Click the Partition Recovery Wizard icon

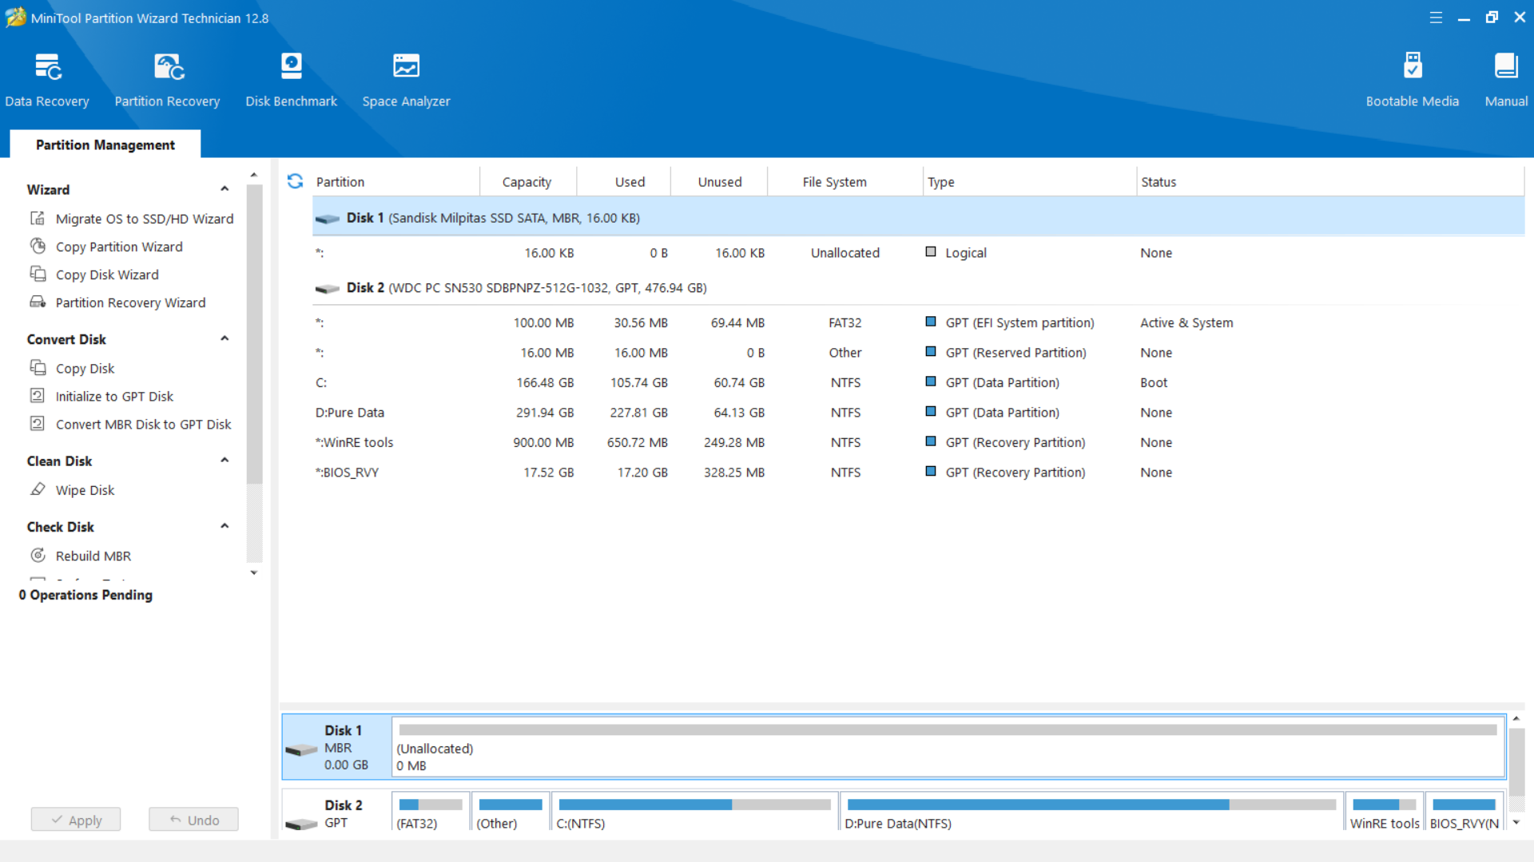(x=38, y=302)
